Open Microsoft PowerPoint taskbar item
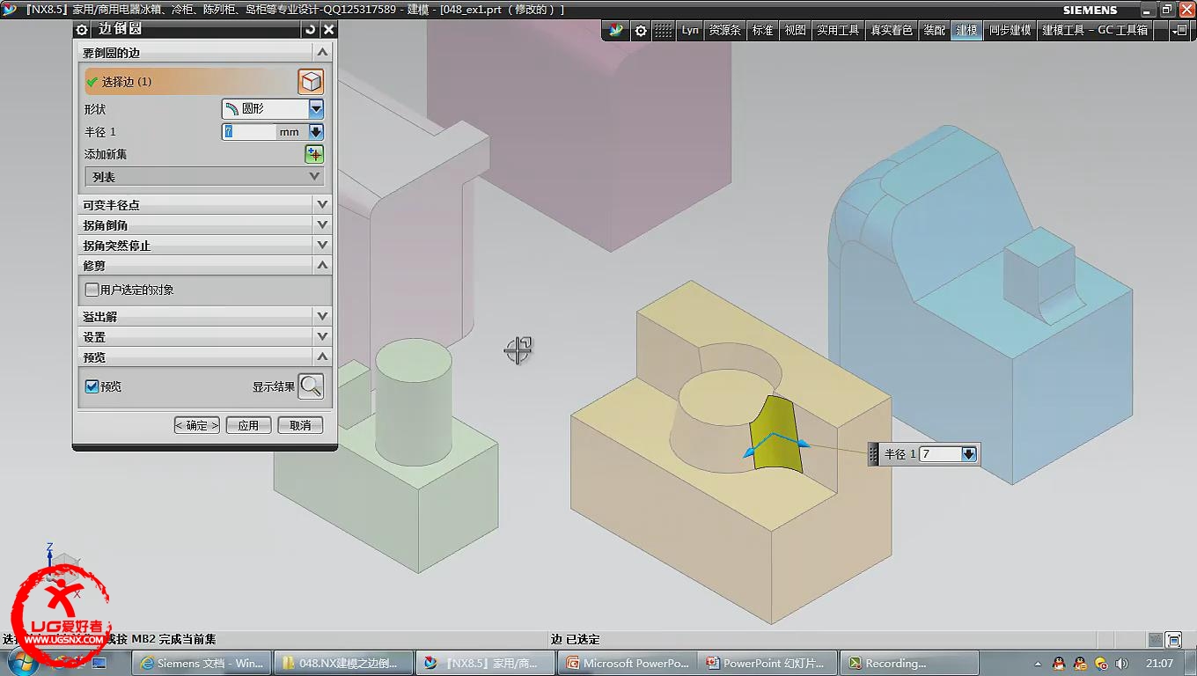Image resolution: width=1197 pixels, height=676 pixels. pos(627,663)
